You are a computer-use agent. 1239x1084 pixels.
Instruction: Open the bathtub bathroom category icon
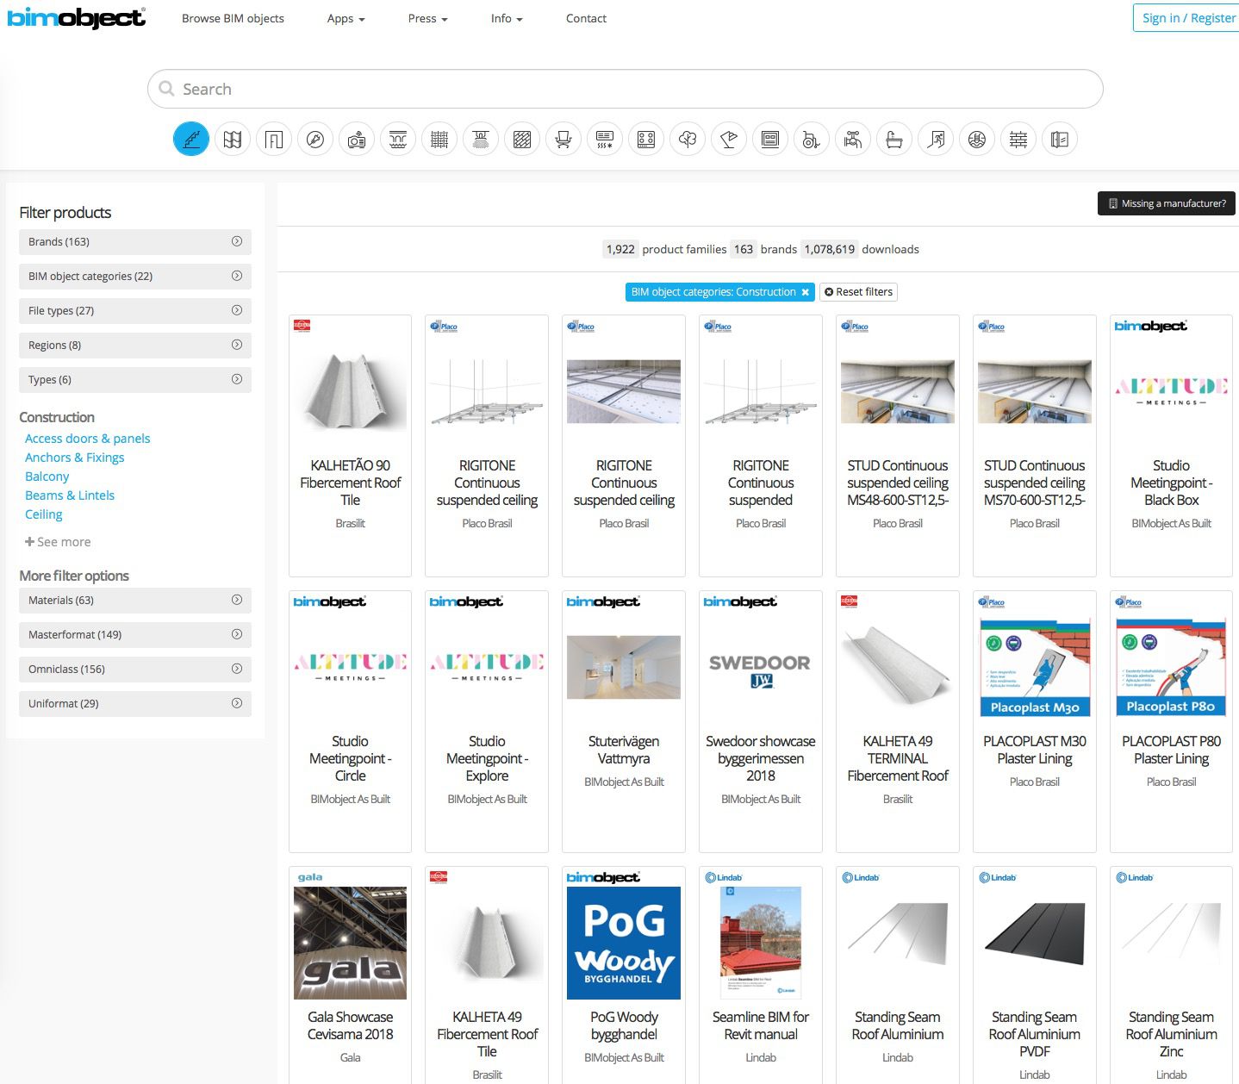(893, 138)
